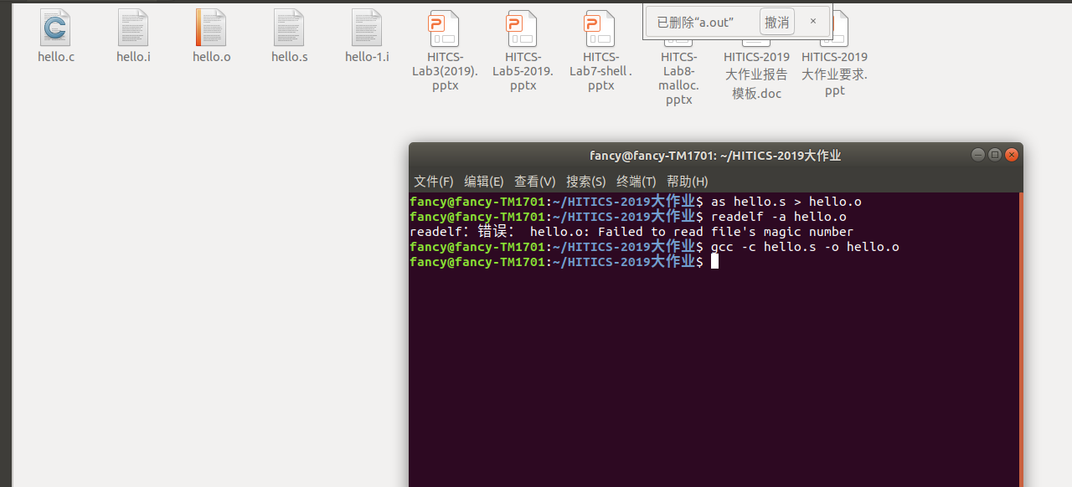Screen dimensions: 1072x487
Task: Click the terminal cursor at the empty prompt
Action: click(x=714, y=262)
